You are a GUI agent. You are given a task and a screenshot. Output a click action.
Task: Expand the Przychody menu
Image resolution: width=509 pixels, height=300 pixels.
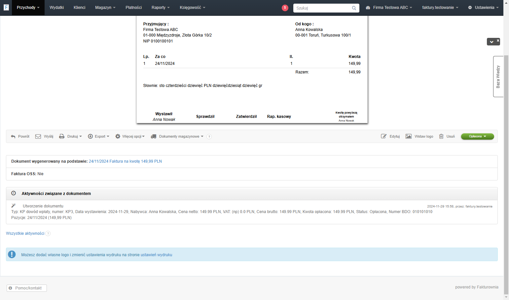(28, 8)
